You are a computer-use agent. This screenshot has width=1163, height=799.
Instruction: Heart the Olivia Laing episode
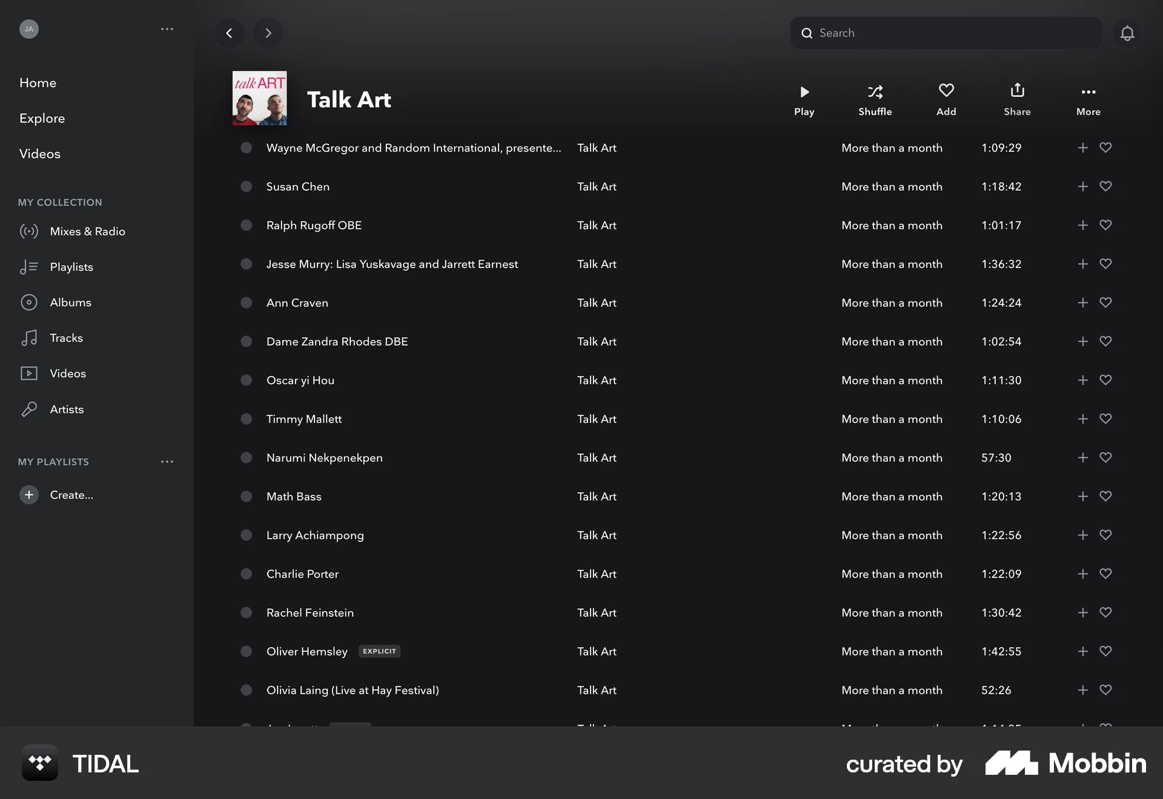click(1105, 690)
